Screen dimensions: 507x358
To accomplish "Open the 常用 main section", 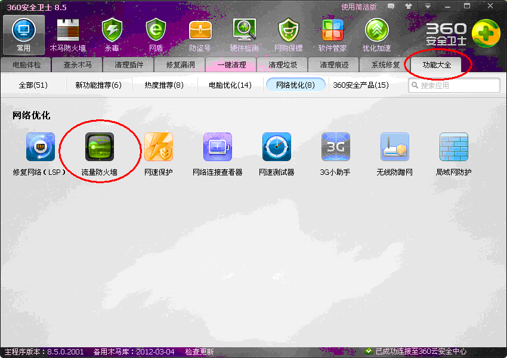I will tap(24, 35).
